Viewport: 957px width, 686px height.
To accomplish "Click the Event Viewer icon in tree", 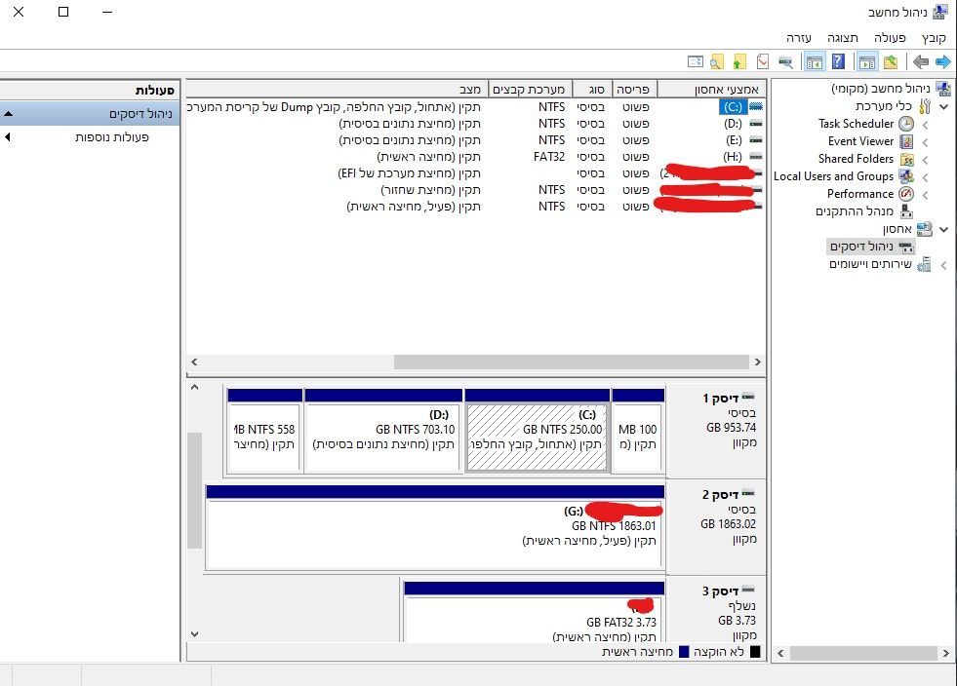I will 907,141.
